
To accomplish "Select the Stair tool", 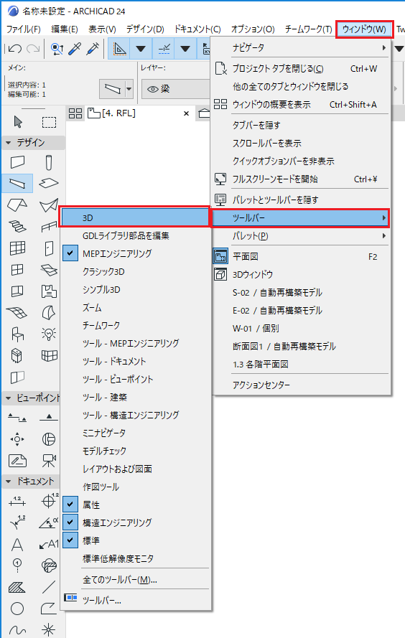I will click(x=17, y=226).
